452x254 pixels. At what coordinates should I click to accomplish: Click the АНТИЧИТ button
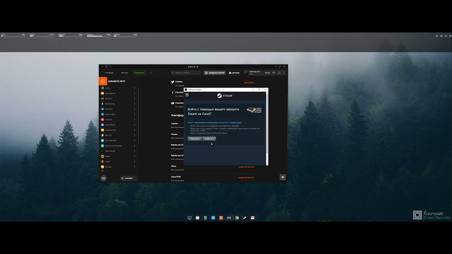tap(129, 178)
